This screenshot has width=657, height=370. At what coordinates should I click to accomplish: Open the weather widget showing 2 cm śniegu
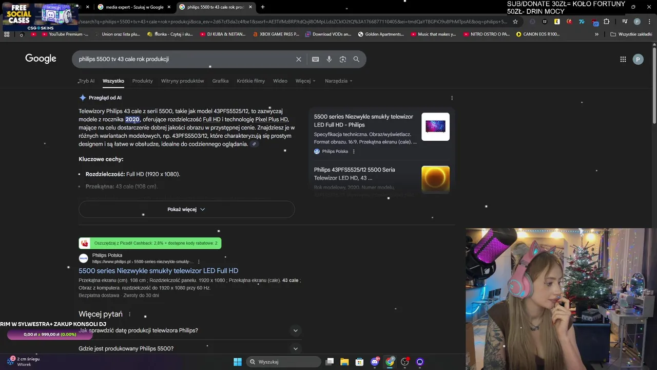[24, 361]
